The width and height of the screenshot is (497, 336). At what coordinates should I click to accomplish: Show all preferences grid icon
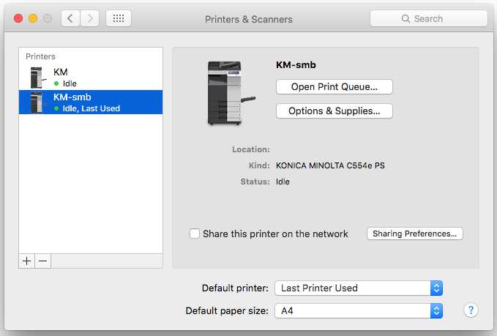point(119,18)
